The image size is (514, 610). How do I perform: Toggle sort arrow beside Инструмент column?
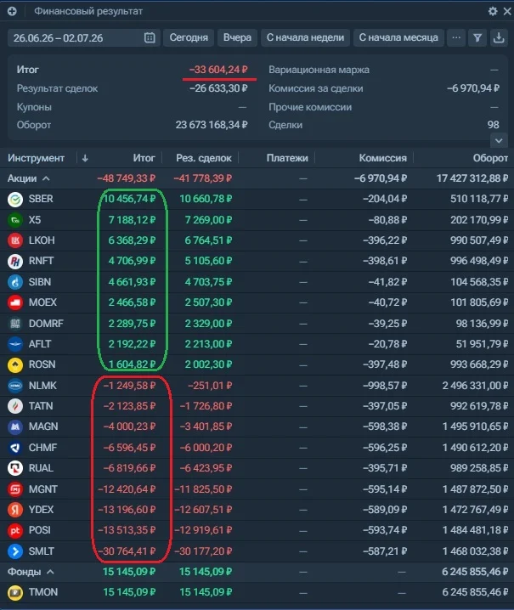(85, 158)
